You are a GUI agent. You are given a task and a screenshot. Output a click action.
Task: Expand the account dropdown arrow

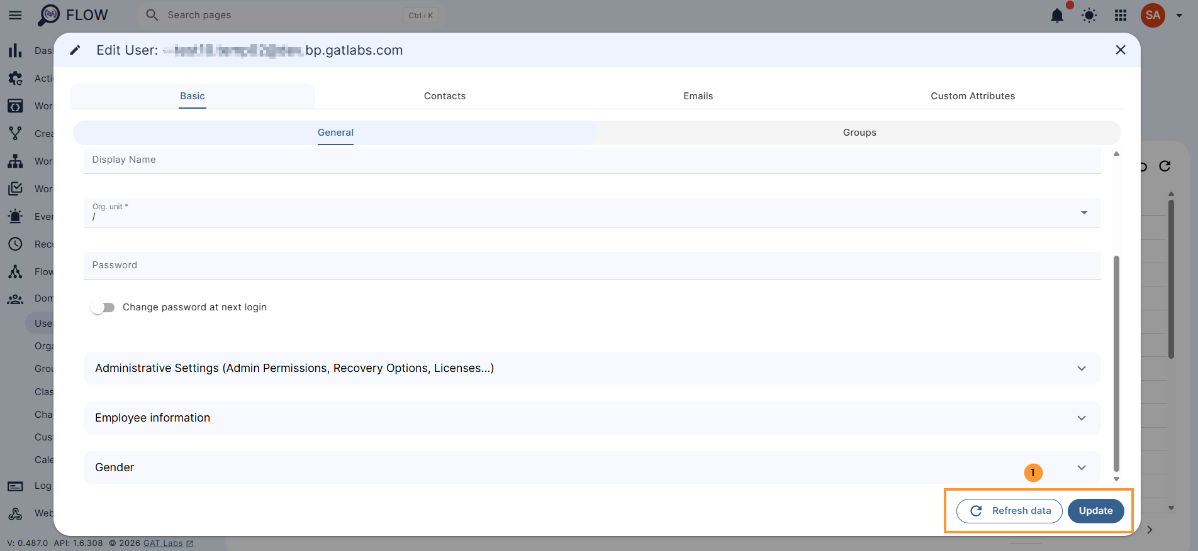tap(1179, 16)
